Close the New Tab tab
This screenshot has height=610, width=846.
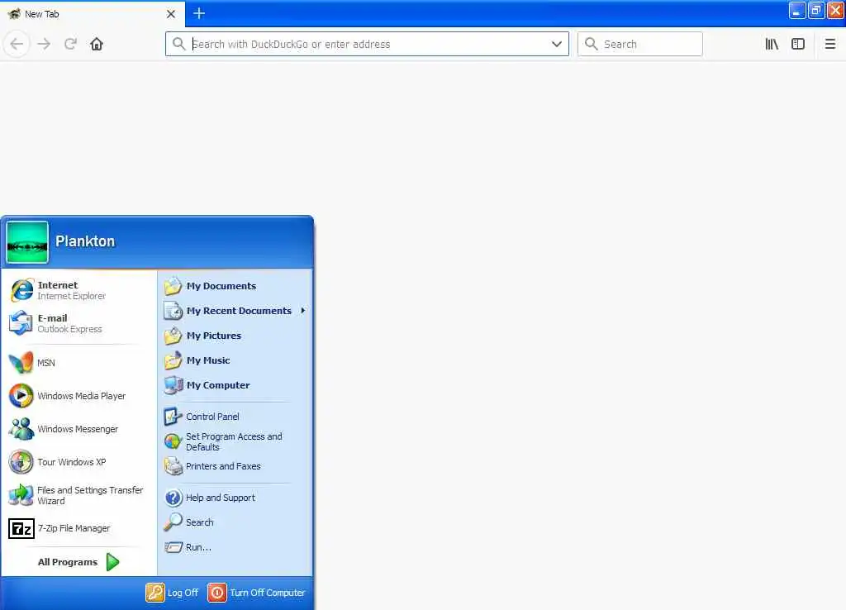(x=171, y=14)
